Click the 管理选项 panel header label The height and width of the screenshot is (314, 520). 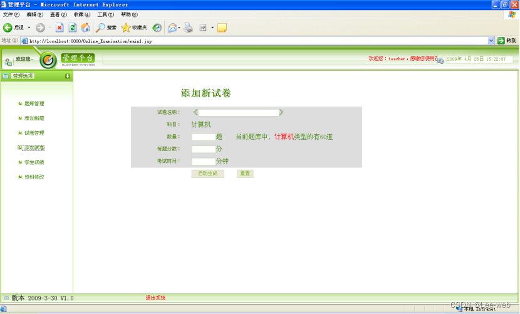23,76
